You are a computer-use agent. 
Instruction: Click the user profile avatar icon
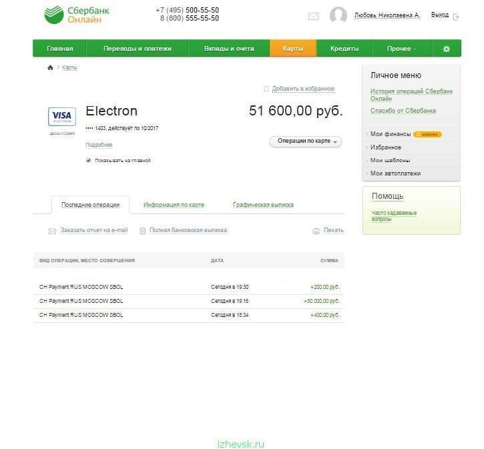[x=338, y=15]
